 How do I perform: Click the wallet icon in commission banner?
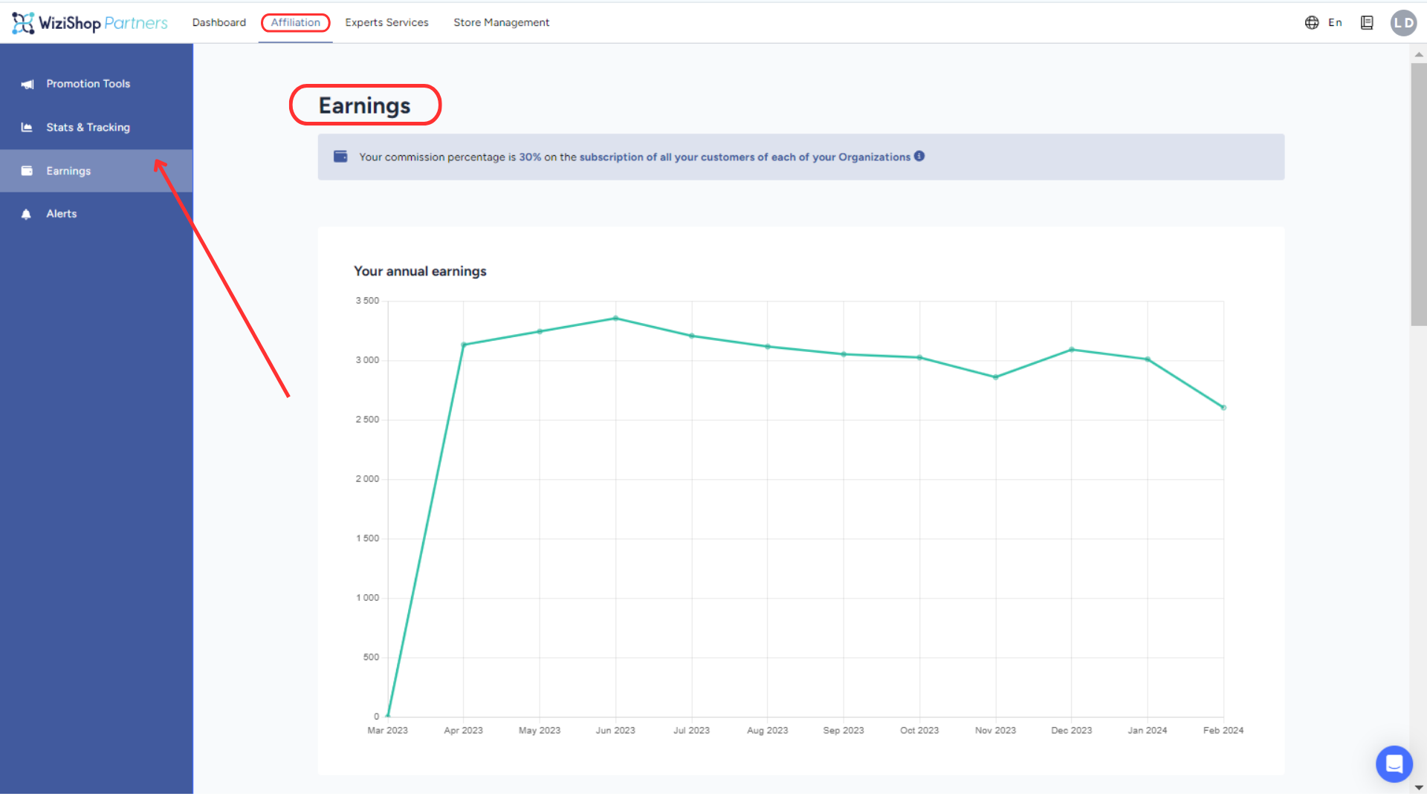click(340, 157)
